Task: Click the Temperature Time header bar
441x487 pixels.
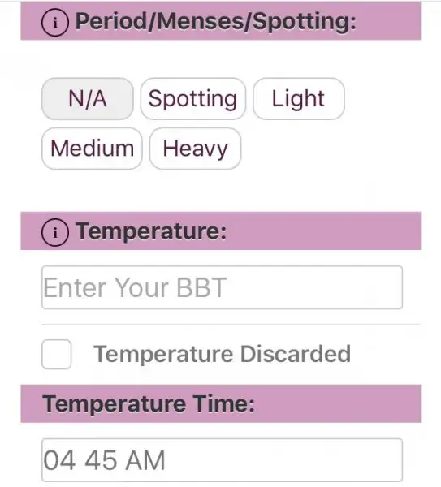Action: (x=221, y=403)
